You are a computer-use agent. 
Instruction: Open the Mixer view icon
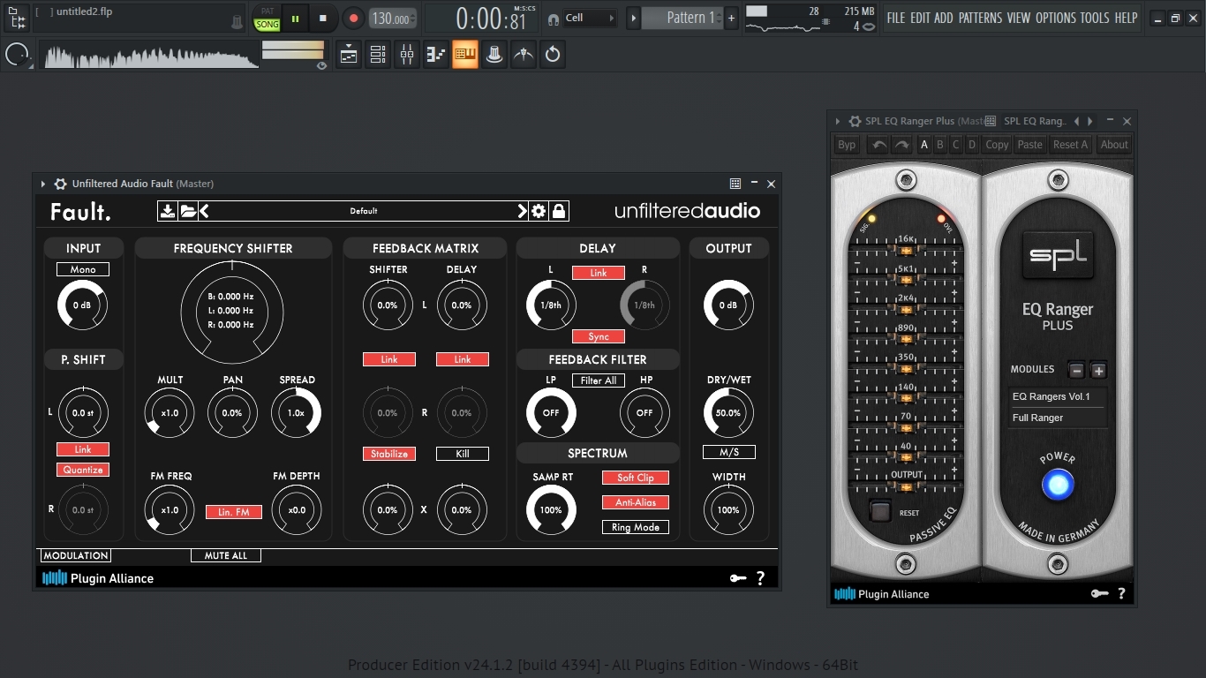click(x=407, y=55)
